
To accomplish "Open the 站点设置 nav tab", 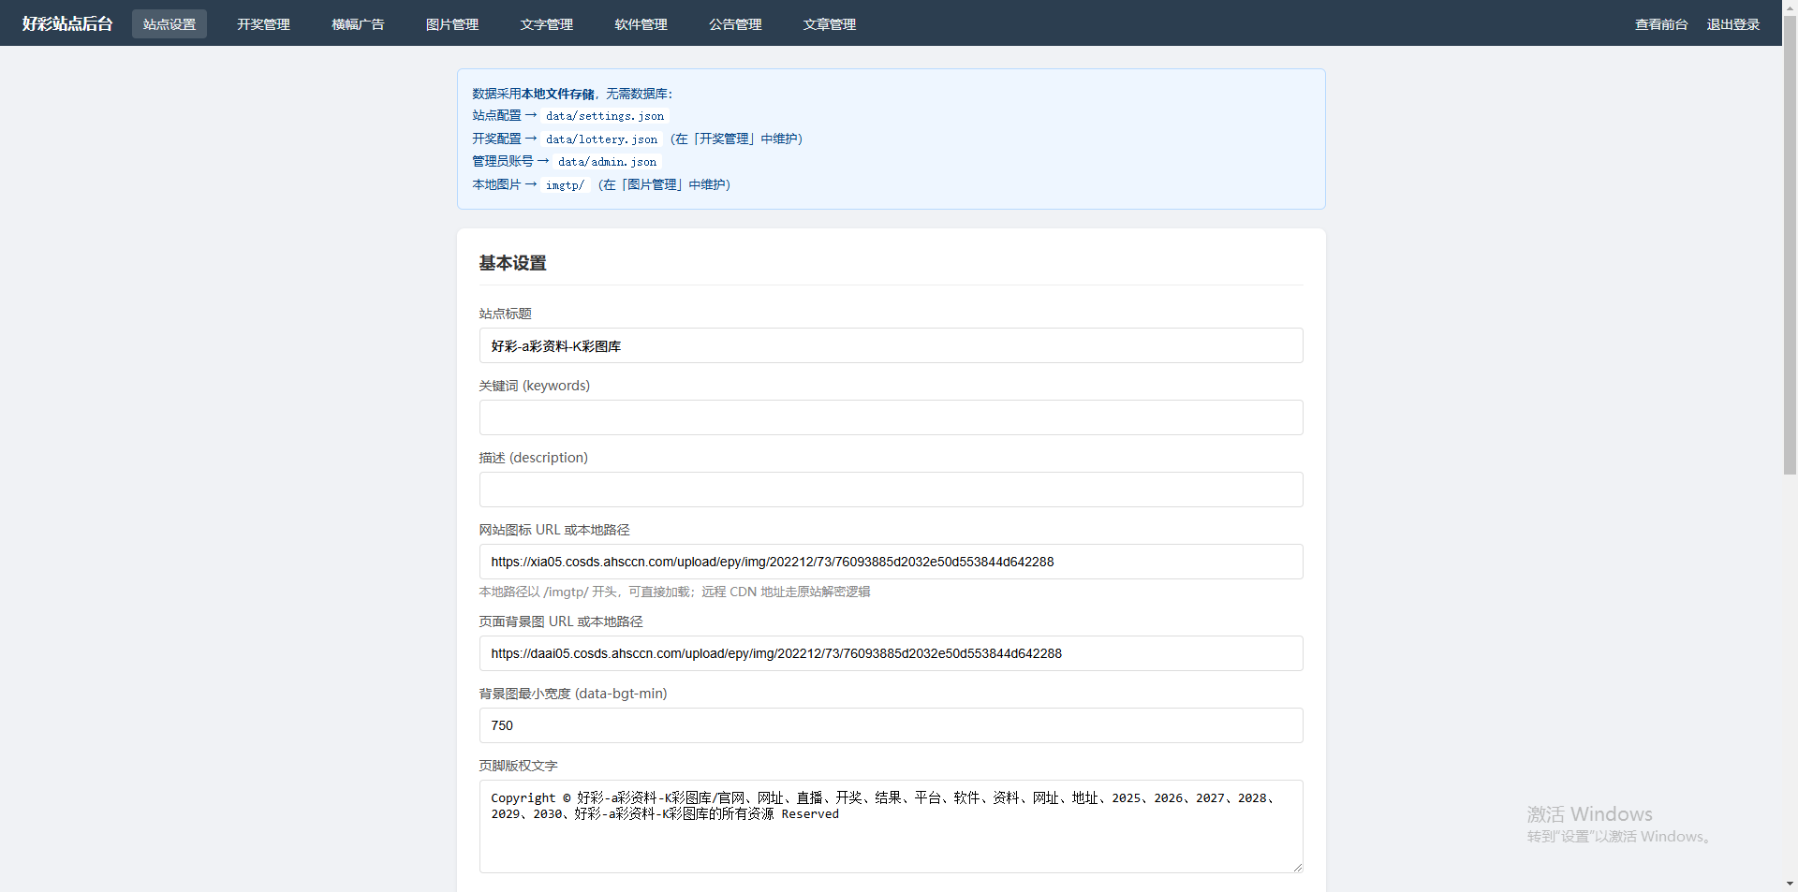I will [x=169, y=24].
